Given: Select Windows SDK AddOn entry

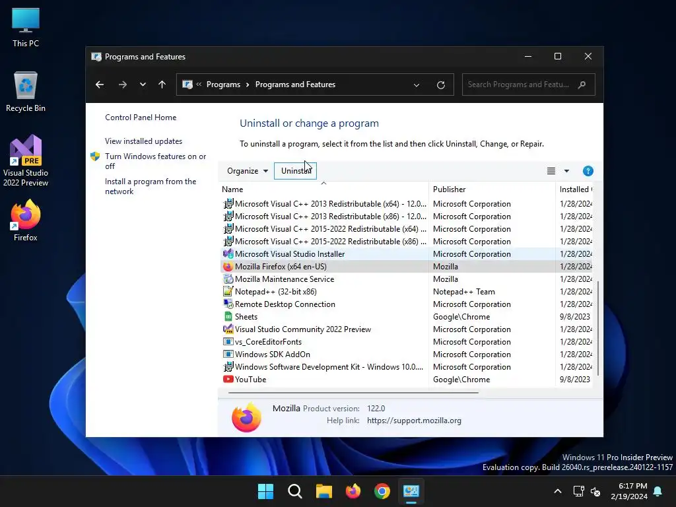Looking at the screenshot, I should (407, 354).
